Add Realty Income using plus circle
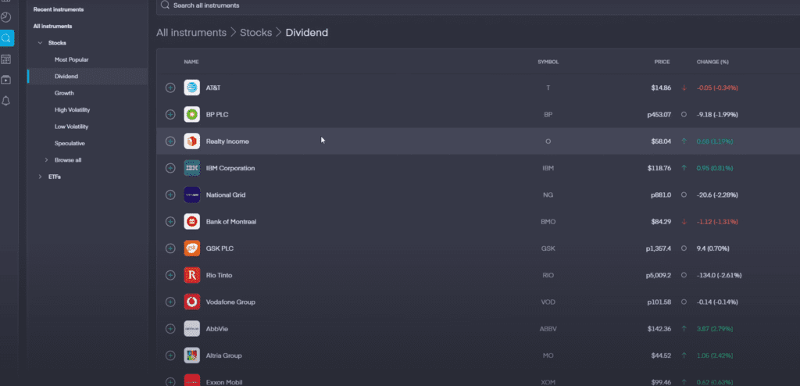 [170, 141]
